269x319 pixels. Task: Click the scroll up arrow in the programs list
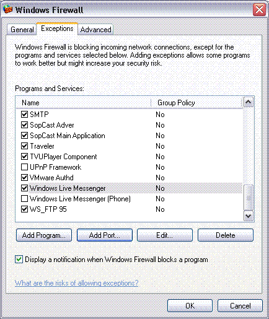pos(248,102)
